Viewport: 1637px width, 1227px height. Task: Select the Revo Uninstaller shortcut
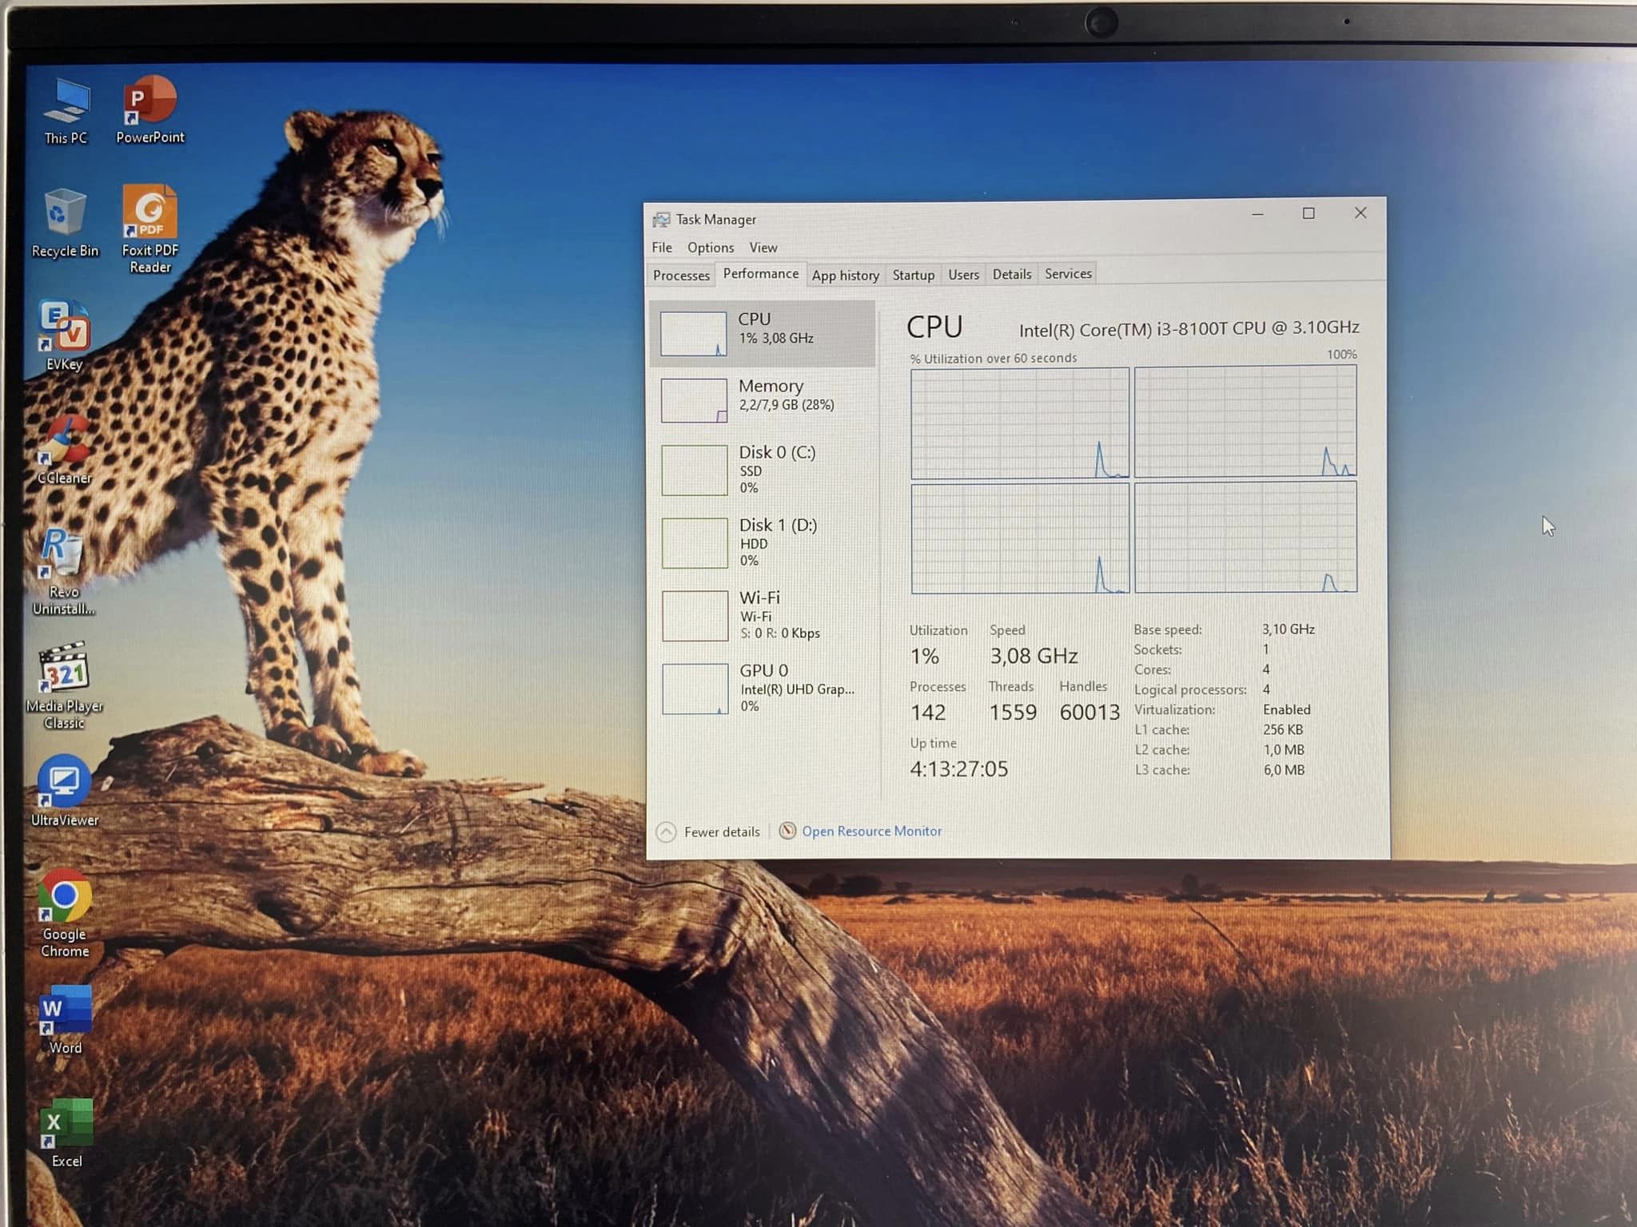[x=63, y=572]
